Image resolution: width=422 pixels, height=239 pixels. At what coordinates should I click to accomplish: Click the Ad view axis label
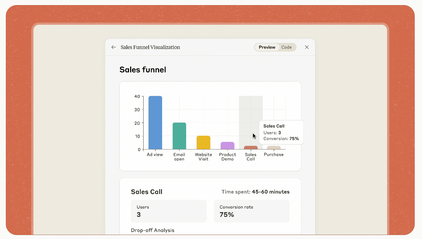click(x=155, y=155)
